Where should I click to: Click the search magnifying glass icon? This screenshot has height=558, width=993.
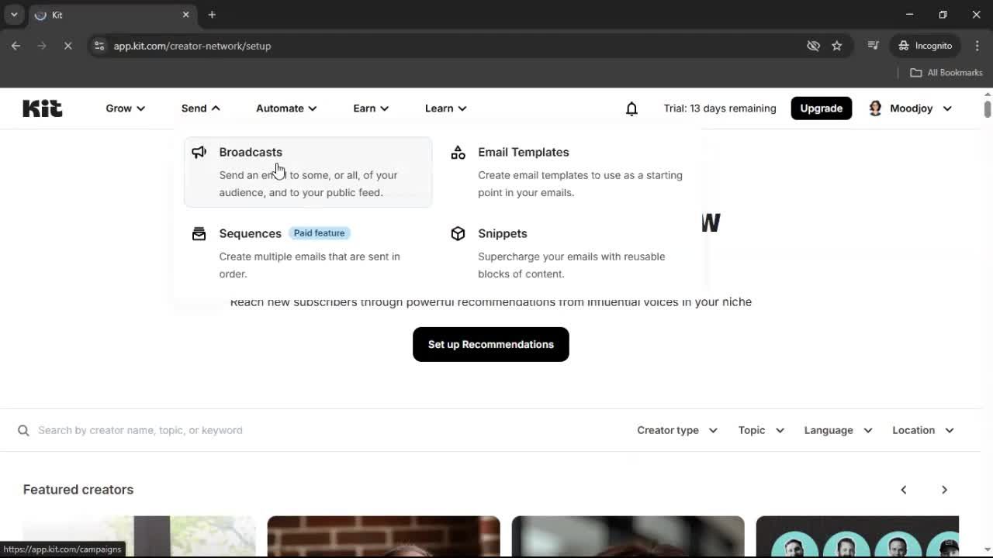click(x=23, y=430)
